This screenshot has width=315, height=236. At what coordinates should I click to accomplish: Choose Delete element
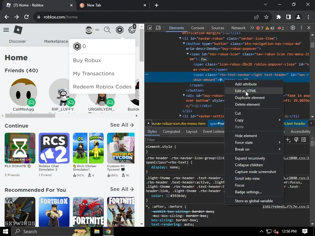pyautogui.click(x=254, y=104)
